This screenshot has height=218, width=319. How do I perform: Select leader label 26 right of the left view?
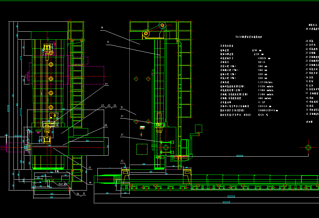coord(106,125)
